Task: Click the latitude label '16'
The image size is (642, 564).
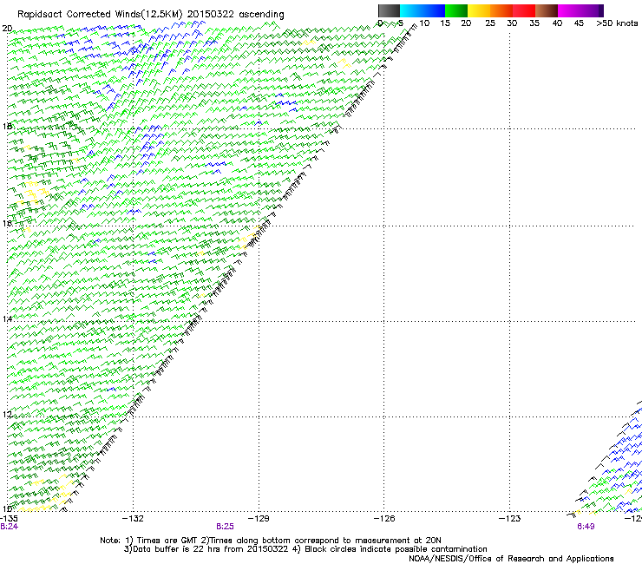Action: point(7,223)
